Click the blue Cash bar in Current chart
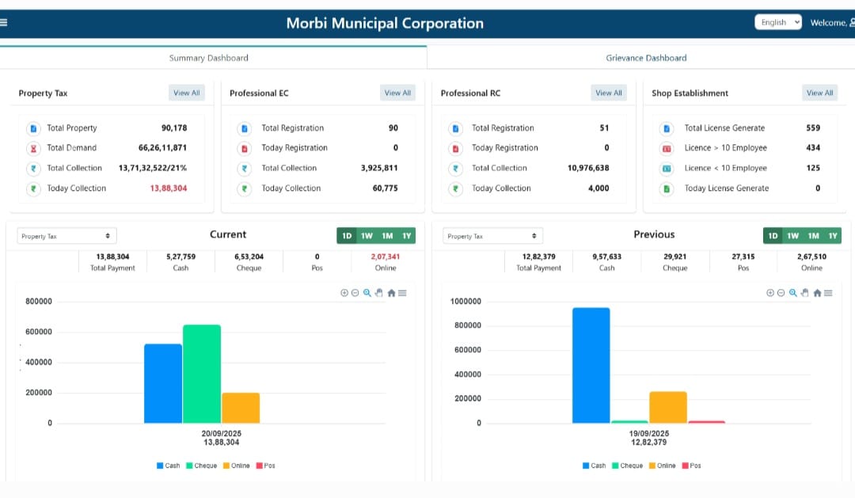 tap(163, 383)
